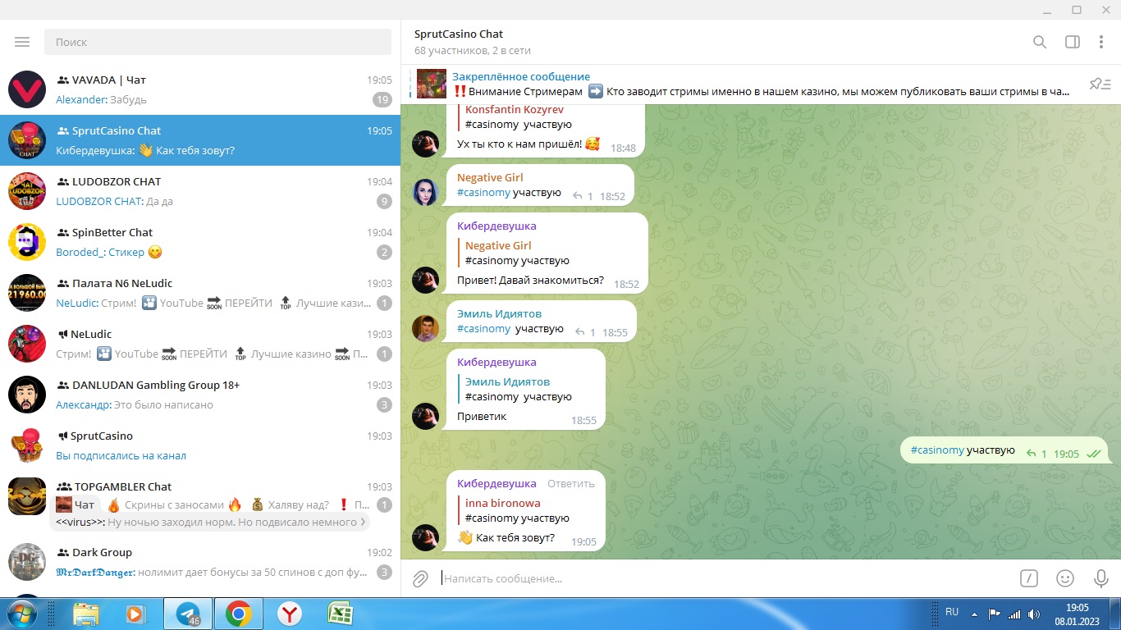Toggle the right sidebar panel icon

(x=1073, y=42)
